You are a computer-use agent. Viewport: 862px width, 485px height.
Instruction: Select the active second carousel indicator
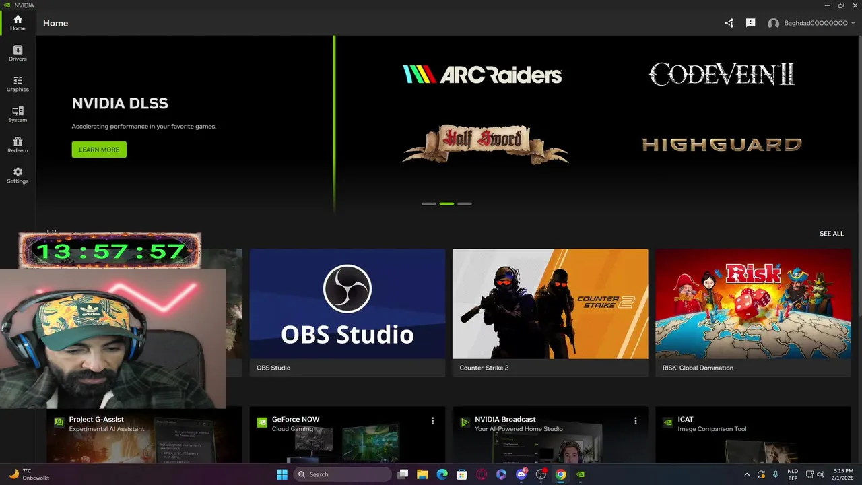click(x=446, y=203)
